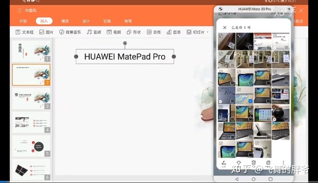
Task: Play the black round speaker video
Action: click(x=274, y=119)
